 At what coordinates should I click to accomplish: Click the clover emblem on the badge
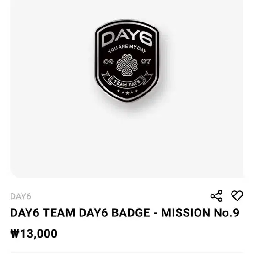[127, 65]
